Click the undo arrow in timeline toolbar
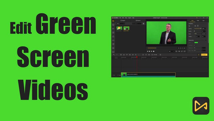Image resolution: width=214 pixels, height=121 pixels. 114,55
